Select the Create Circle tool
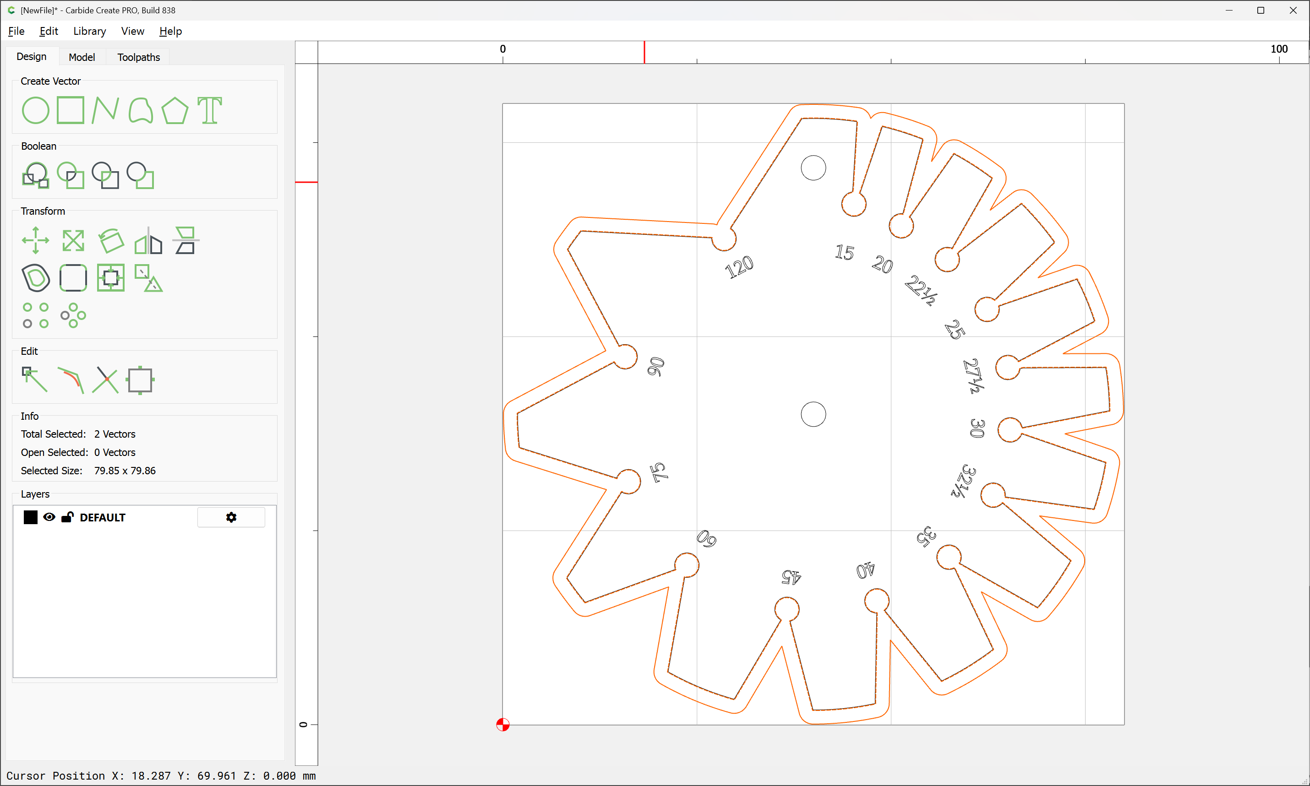Viewport: 1310px width, 786px height. coord(36,110)
